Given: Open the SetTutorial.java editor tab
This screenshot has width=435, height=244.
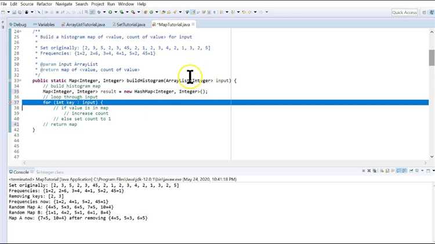Looking at the screenshot, I should (x=129, y=24).
